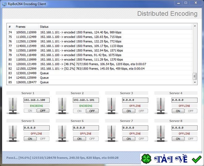Select queued job row 83
Viewport: 204px width, 166px height.
(x=99, y=73)
